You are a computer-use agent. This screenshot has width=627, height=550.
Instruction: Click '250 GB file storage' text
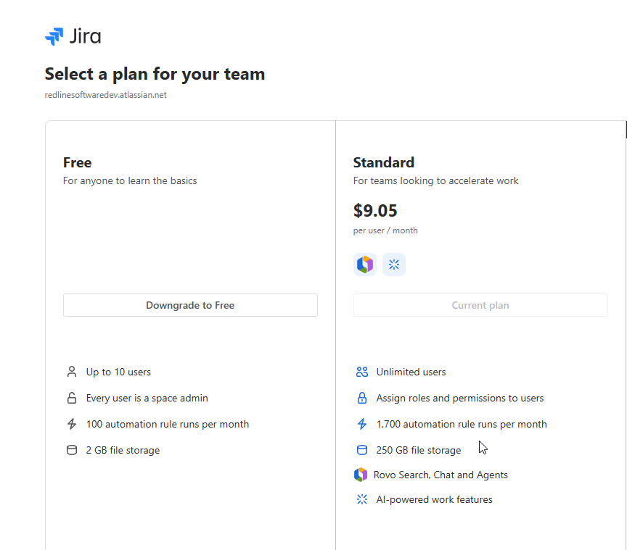(x=418, y=450)
